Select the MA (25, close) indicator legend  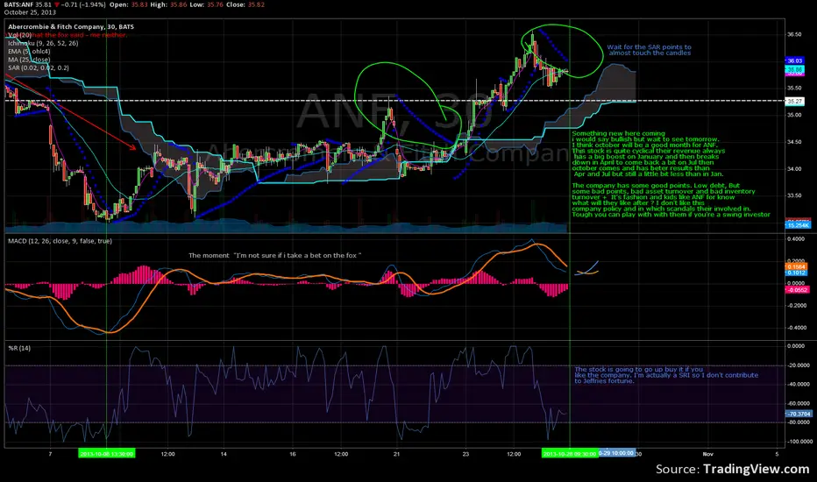pyautogui.click(x=29, y=60)
